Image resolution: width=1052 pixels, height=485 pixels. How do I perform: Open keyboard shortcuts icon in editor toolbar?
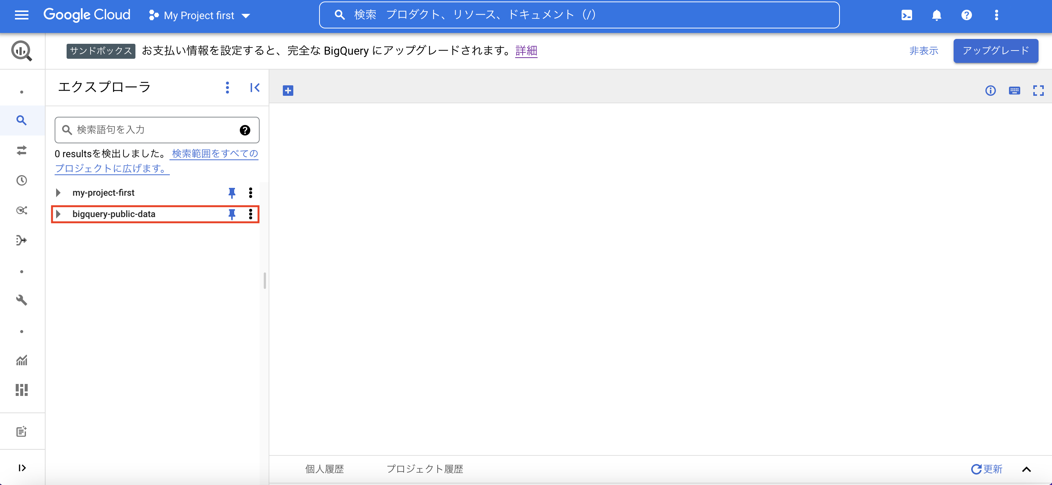(1015, 90)
